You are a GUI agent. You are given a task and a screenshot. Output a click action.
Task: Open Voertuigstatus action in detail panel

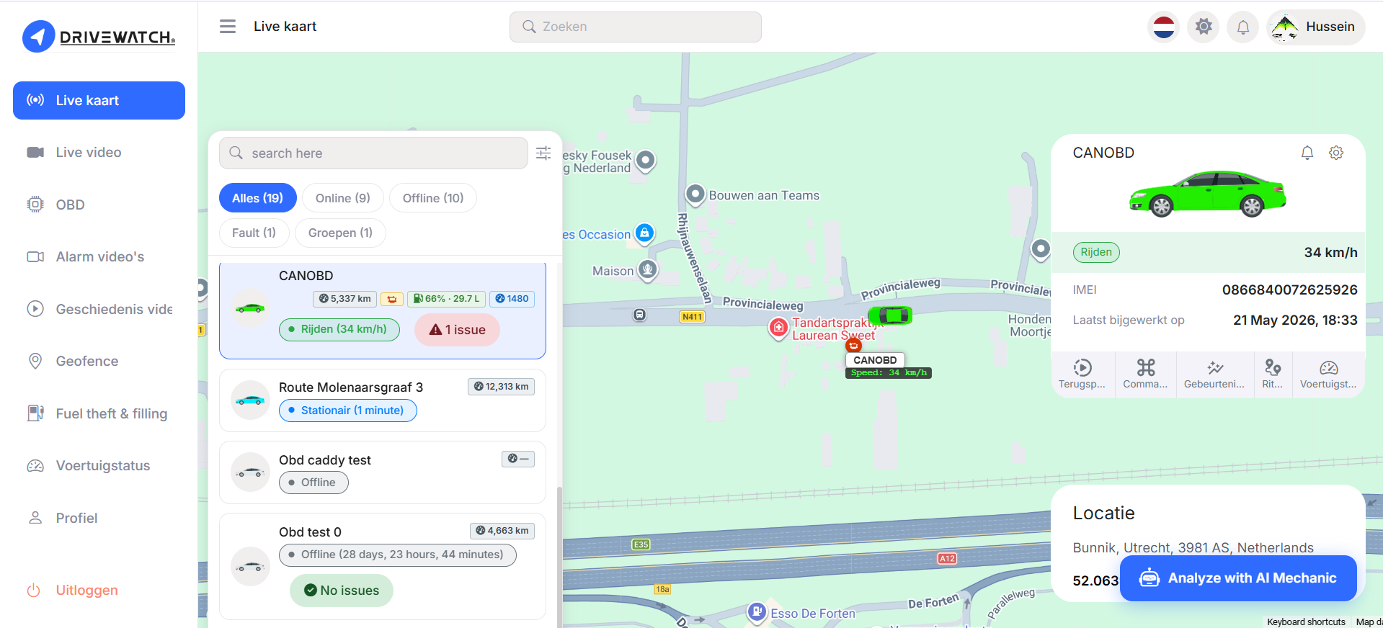point(1328,374)
